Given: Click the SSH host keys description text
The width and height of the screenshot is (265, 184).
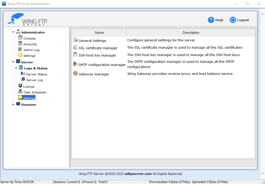Looking at the screenshot, I should [183, 55].
